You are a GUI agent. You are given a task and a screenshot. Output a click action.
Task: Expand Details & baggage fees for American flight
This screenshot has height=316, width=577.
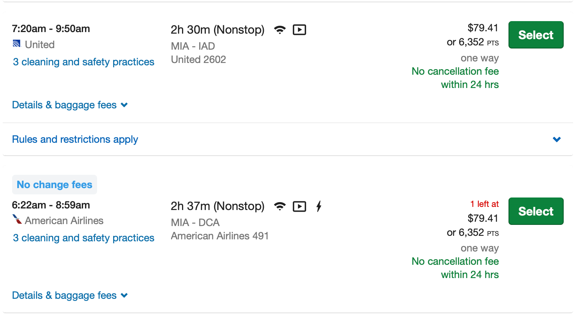click(70, 295)
